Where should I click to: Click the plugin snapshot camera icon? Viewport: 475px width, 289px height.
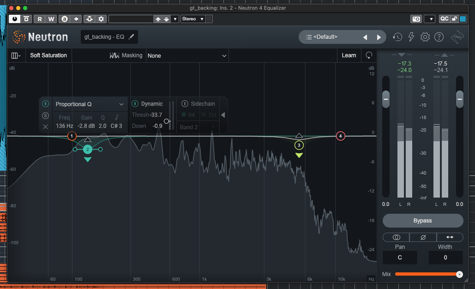pos(416,19)
